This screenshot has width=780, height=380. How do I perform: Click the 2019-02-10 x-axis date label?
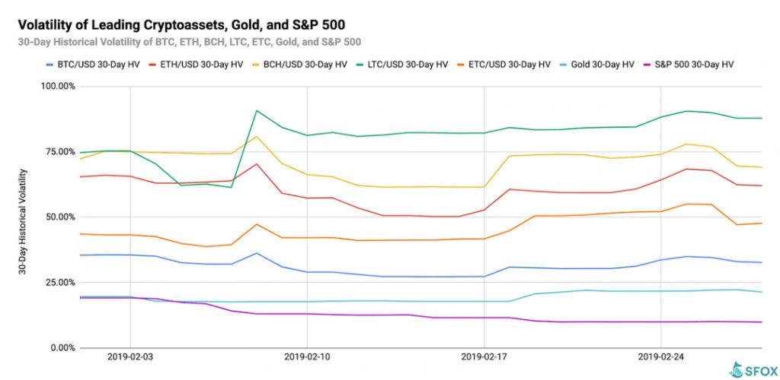click(x=306, y=355)
